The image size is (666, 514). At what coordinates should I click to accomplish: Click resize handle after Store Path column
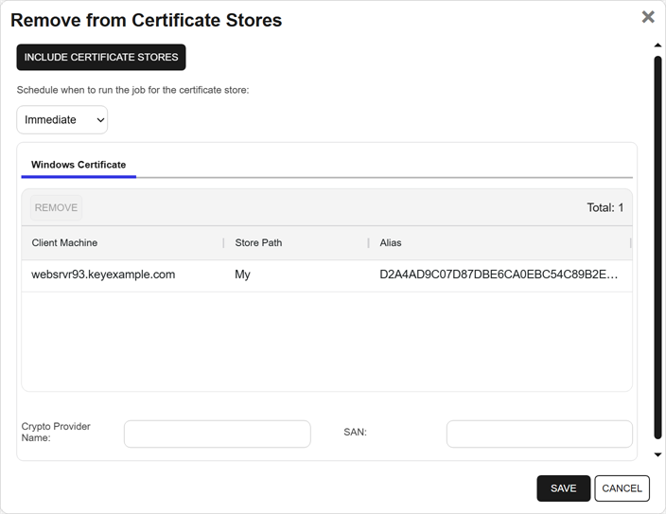(368, 243)
